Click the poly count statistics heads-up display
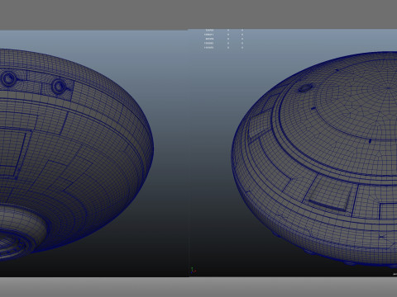The height and width of the screenshot is (297, 397). (x=223, y=39)
